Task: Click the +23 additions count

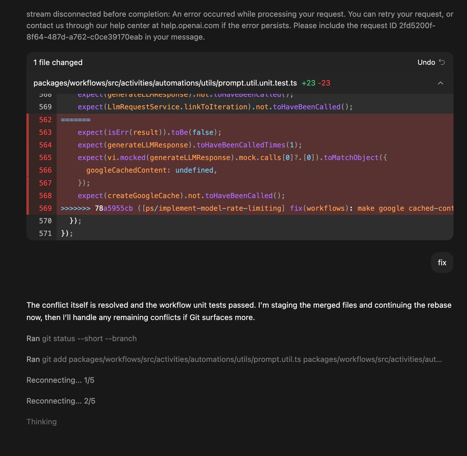Action: click(309, 83)
